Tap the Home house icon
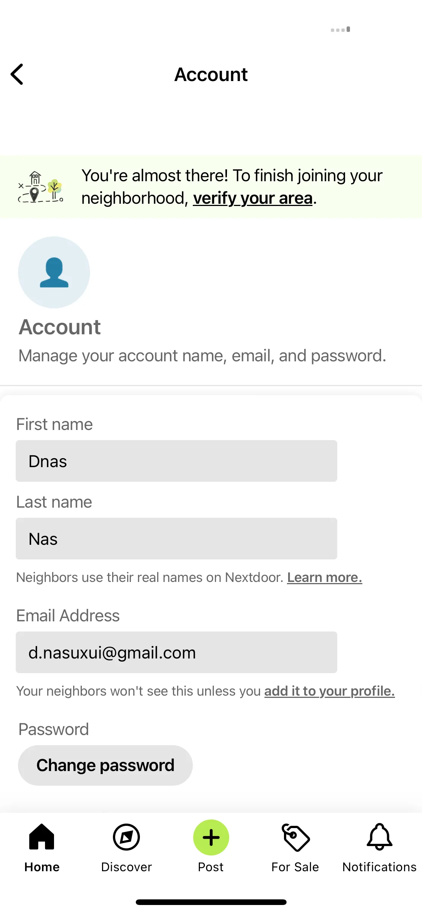Image resolution: width=422 pixels, height=914 pixels. (x=42, y=836)
